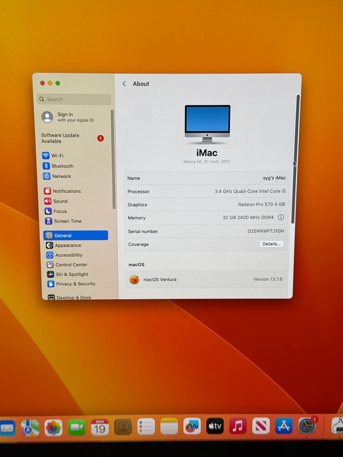The image size is (343, 457).
Task: Select the Processor value 3.4 GHz Quad-Core
Action: pyautogui.click(x=250, y=191)
